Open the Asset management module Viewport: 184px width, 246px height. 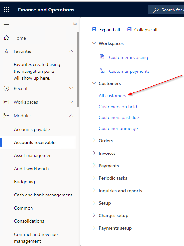click(x=33, y=155)
